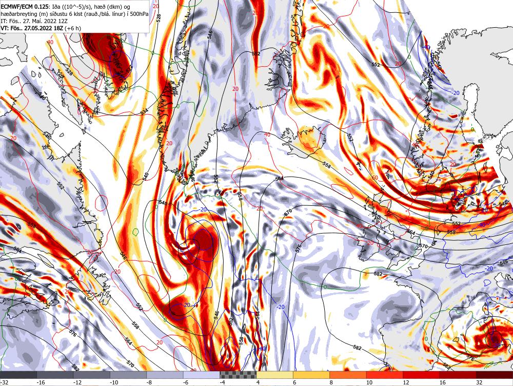Click the orange legend swatch between 8 and 10
This screenshot has height=386, width=513.
click(348, 375)
